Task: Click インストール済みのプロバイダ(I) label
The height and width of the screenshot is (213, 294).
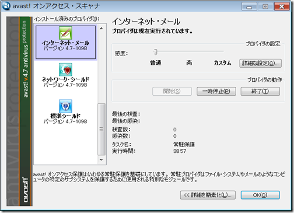Action: [66, 19]
